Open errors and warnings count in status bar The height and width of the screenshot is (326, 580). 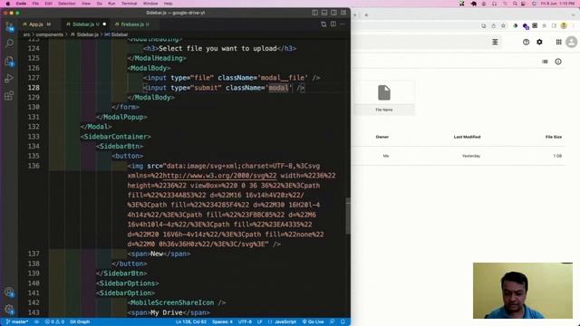pos(54,322)
